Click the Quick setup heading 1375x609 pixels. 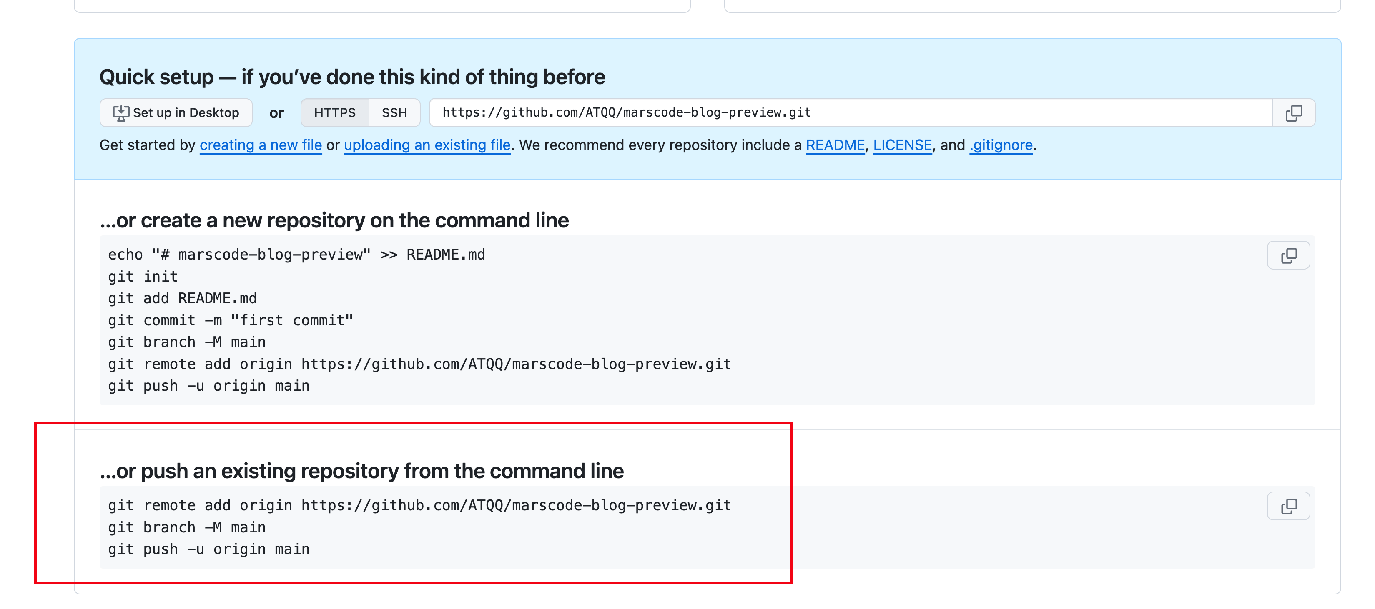tap(352, 77)
